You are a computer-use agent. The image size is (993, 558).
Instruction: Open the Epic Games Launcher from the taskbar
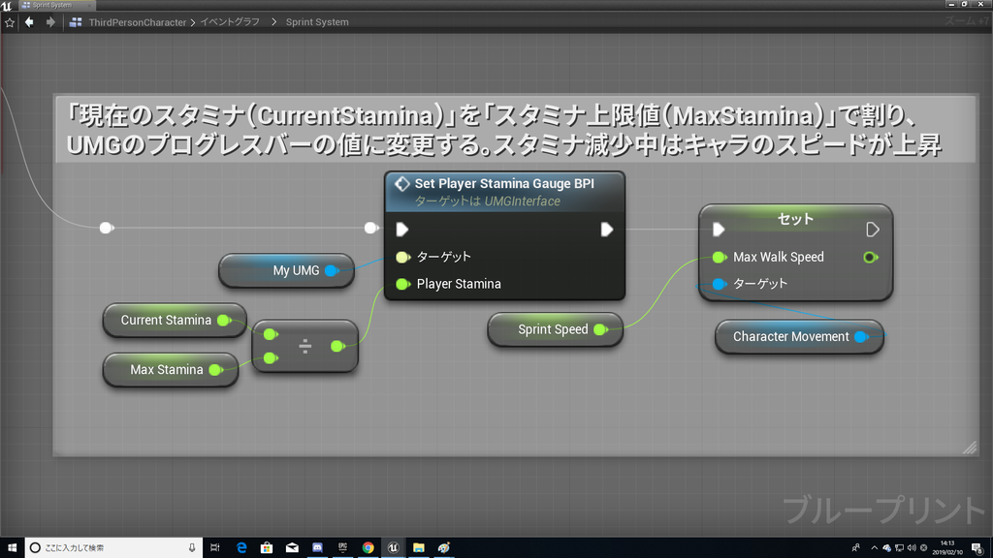(x=342, y=547)
